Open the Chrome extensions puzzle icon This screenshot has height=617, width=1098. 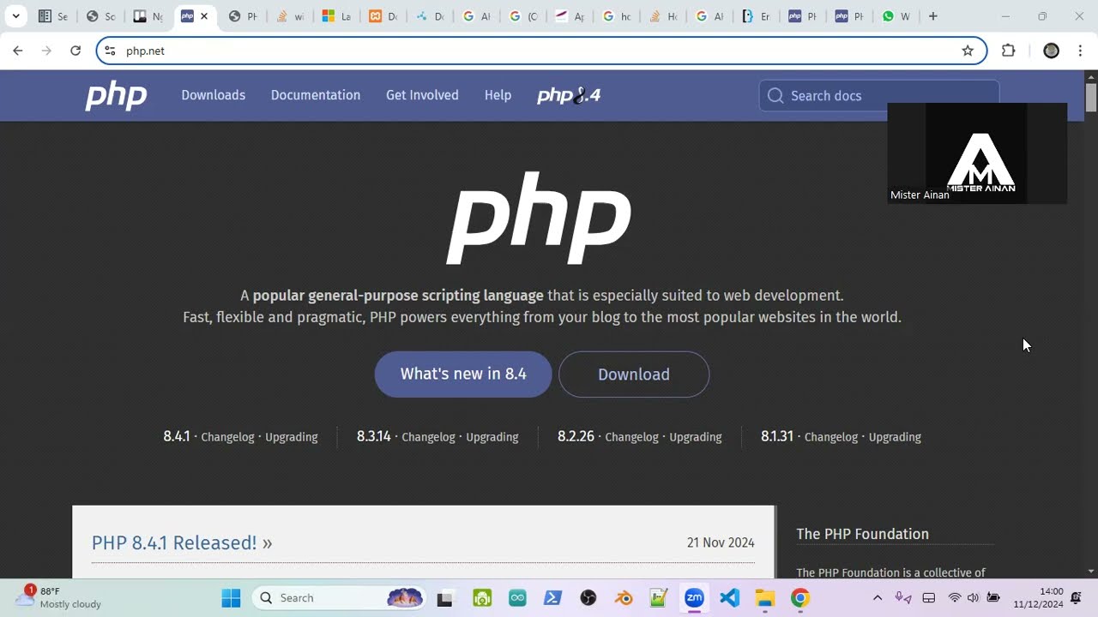coord(1009,51)
